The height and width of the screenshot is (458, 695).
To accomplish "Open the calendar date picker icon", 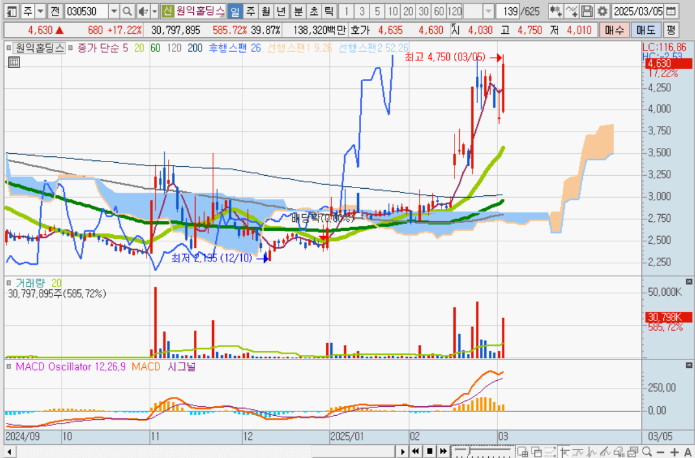I will (x=672, y=11).
